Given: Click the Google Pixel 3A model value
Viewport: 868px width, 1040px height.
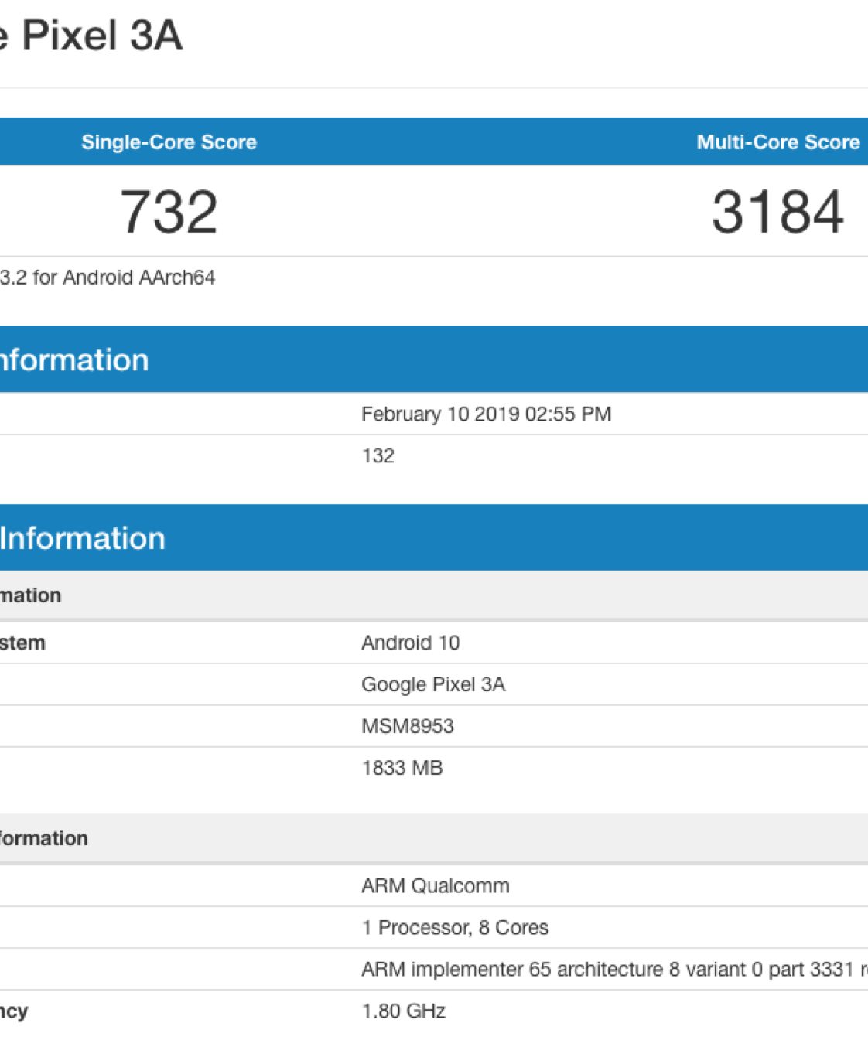Looking at the screenshot, I should (x=433, y=685).
